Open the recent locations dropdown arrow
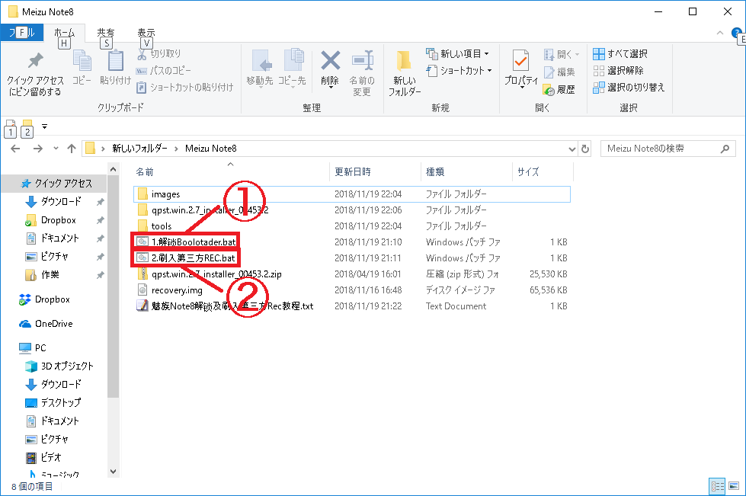This screenshot has width=746, height=496. tap(56, 149)
